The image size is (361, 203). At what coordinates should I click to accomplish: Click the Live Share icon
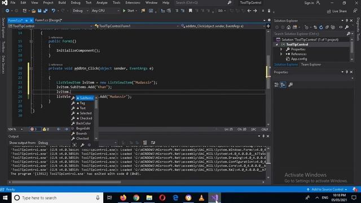337,11
